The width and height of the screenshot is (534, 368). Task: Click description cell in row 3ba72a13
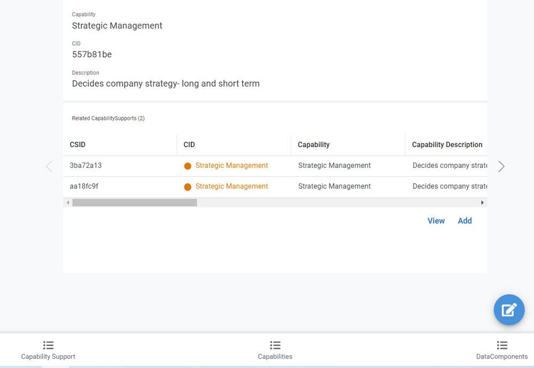coord(446,166)
